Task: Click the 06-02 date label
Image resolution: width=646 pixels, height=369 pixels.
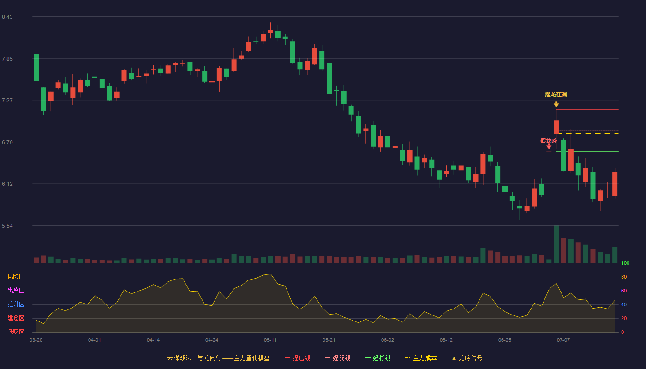Action: 388,340
